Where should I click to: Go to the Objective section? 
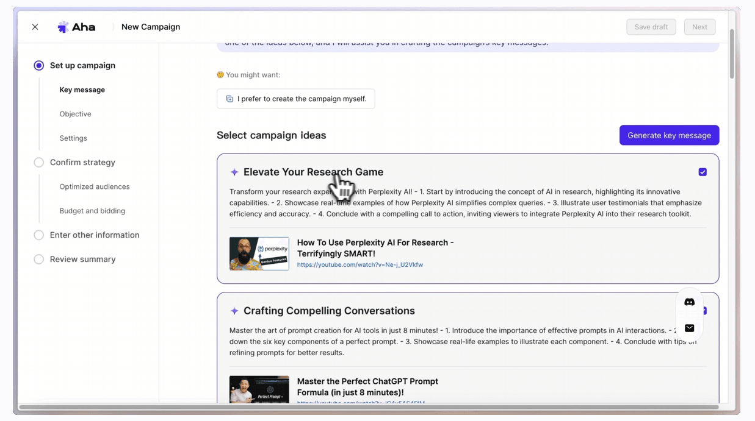75,114
